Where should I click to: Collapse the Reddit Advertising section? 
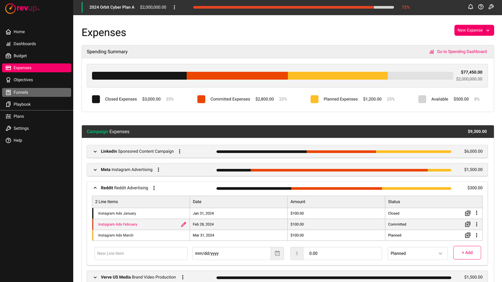(x=95, y=188)
